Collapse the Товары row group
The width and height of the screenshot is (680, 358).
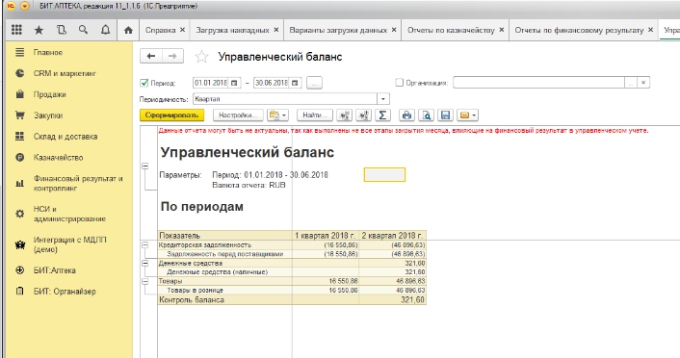tap(145, 281)
